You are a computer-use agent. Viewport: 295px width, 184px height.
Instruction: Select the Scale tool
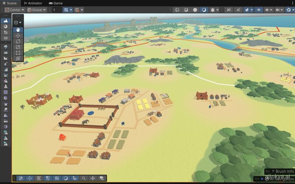point(18,47)
